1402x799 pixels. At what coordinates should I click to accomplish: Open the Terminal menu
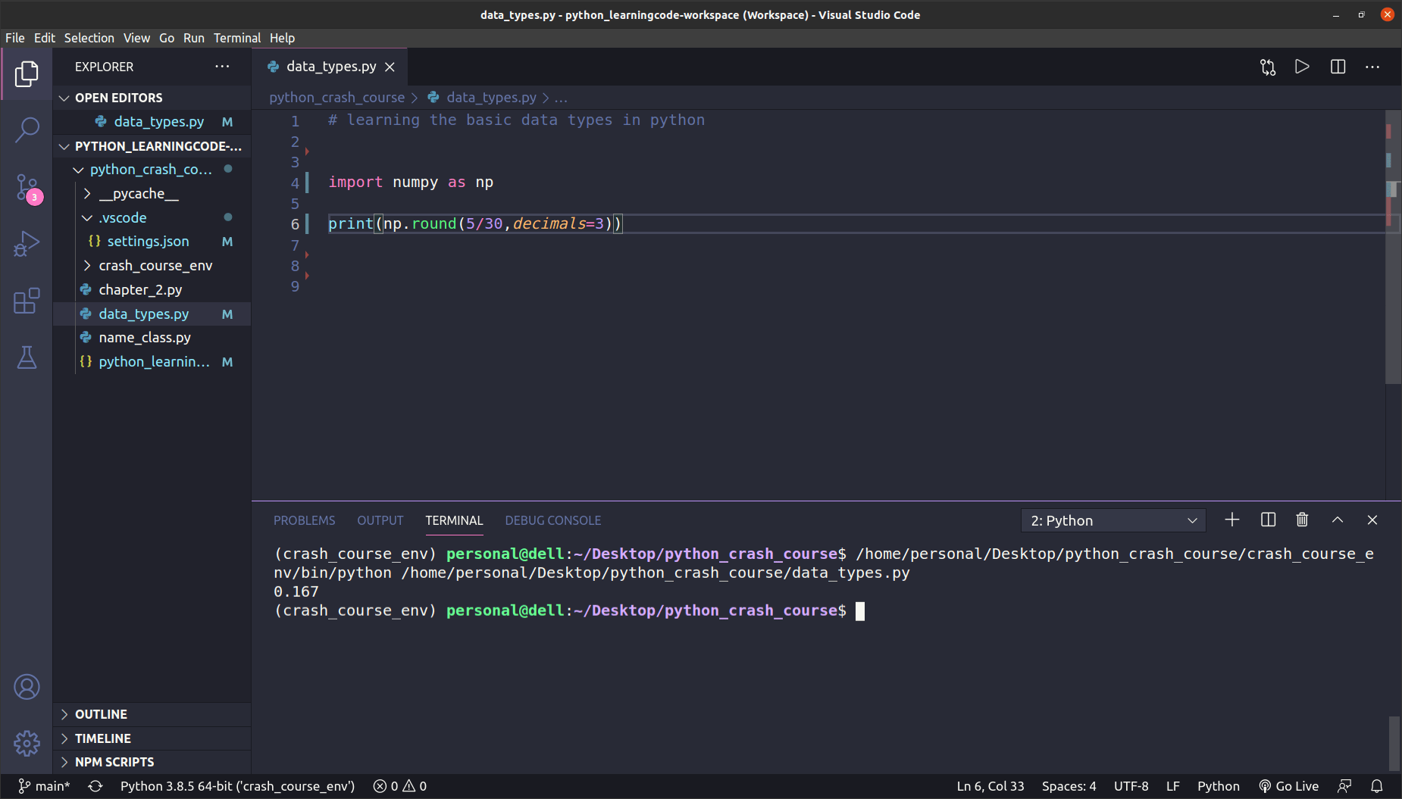237,38
